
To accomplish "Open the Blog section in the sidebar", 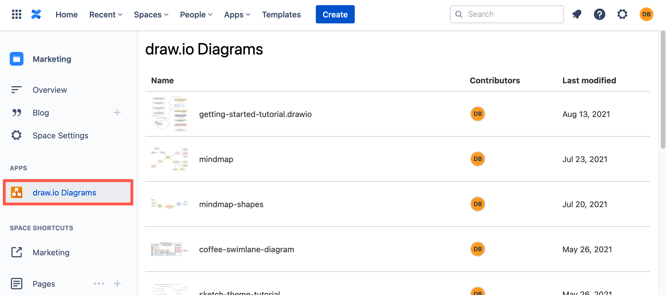I will 40,112.
